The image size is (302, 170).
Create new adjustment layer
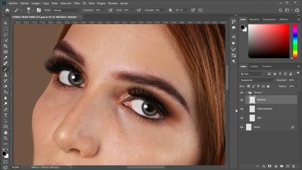click(x=276, y=166)
